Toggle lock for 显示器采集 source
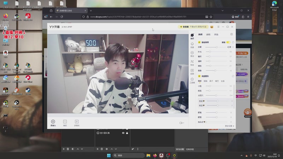 click(127, 133)
